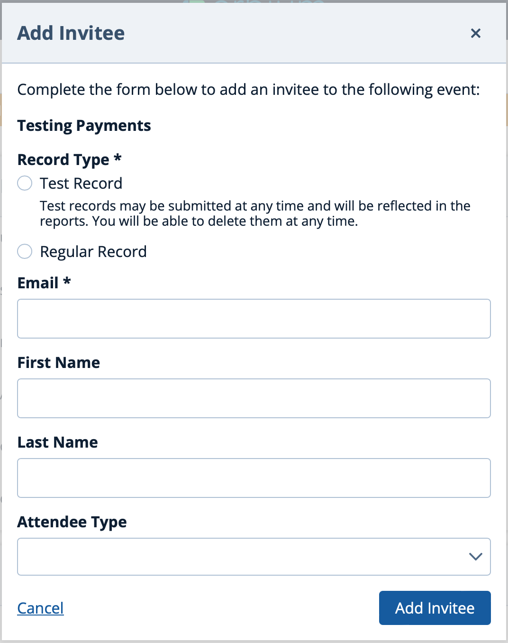Click the Cancel link
This screenshot has height=643, width=508.
(40, 608)
